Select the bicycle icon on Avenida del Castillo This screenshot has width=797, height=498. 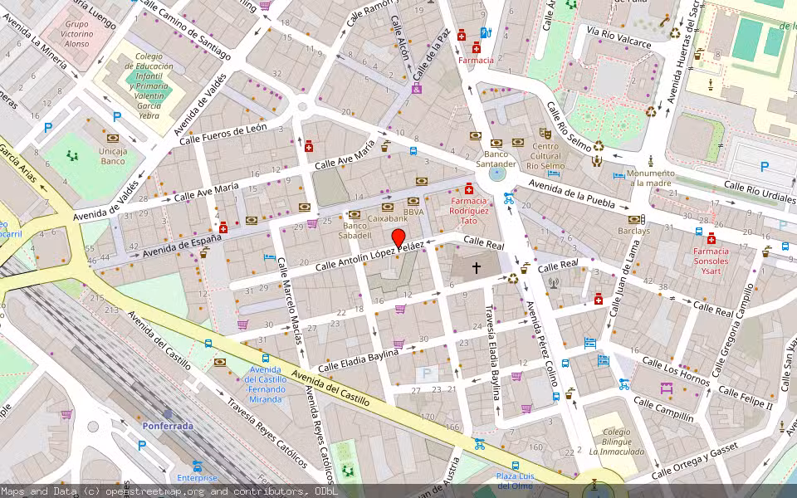pyautogui.click(x=479, y=444)
